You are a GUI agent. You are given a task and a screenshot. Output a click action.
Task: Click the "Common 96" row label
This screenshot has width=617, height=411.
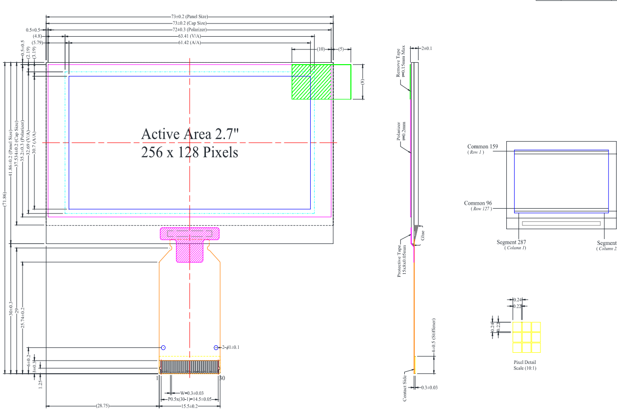pyautogui.click(x=478, y=203)
